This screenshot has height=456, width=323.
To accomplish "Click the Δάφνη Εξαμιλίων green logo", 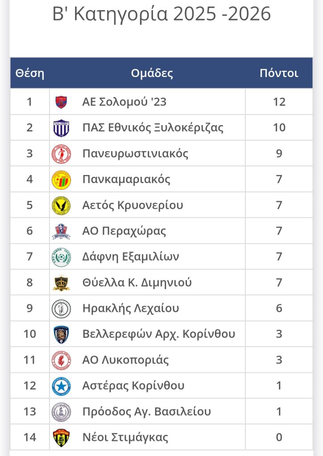I will coord(61,257).
